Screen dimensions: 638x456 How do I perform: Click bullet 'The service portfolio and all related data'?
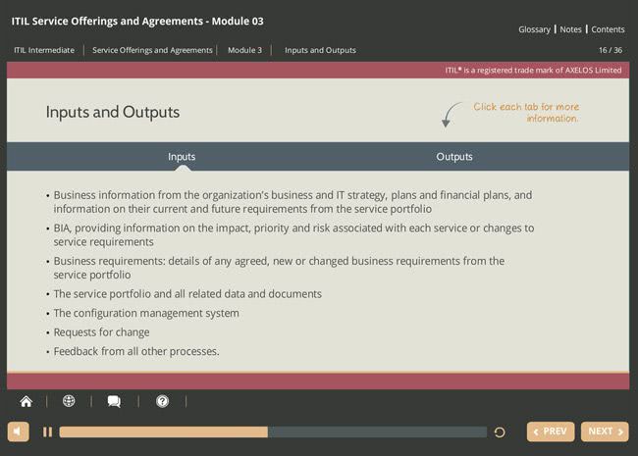tap(187, 294)
